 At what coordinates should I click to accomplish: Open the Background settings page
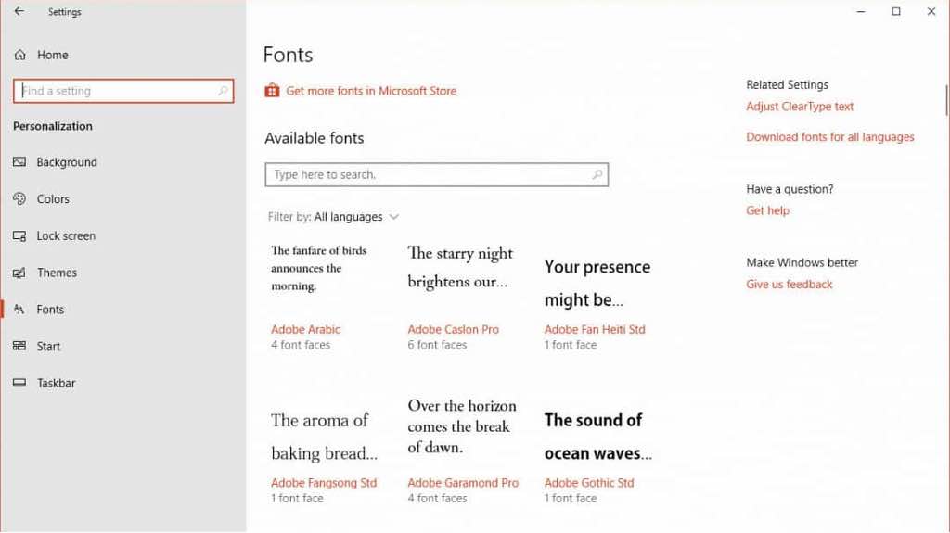[x=67, y=162]
